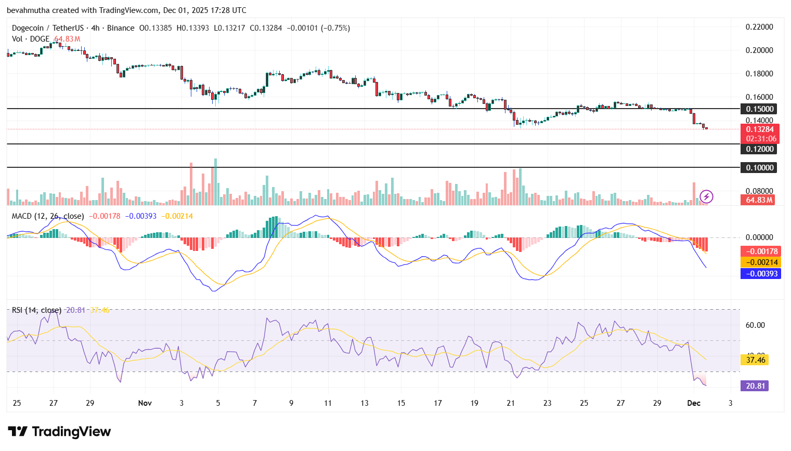Screen dimensions: 791x451
Task: Toggle the RSI (14, close) indicator legend
Action: coord(35,309)
